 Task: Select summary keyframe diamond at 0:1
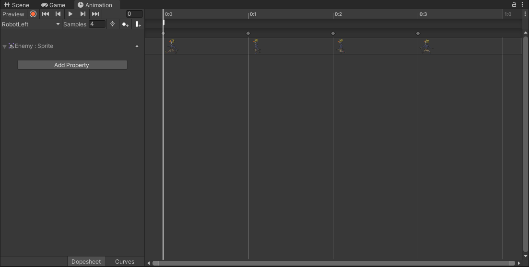click(248, 34)
